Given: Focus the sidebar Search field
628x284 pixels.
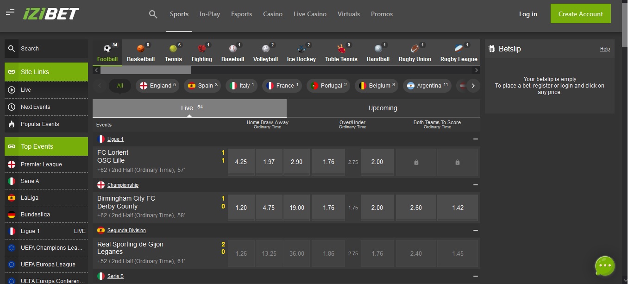Looking at the screenshot, I should click(46, 49).
